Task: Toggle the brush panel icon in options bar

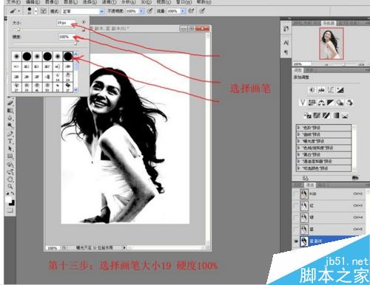Action: click(44, 11)
